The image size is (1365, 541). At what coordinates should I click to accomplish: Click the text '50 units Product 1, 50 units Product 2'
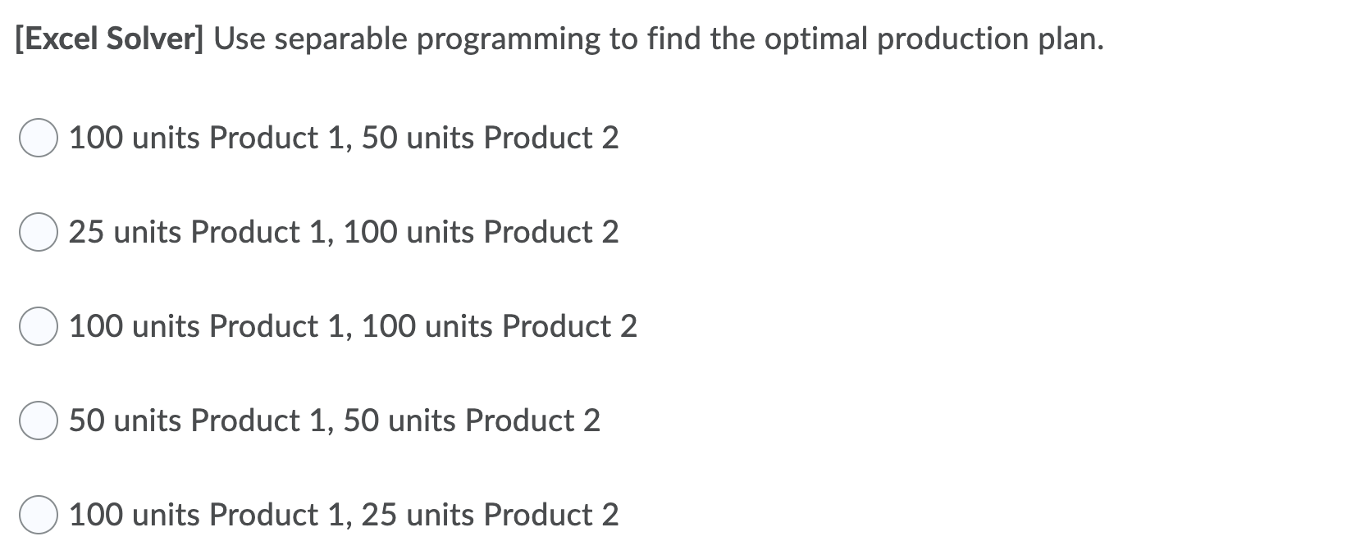(x=334, y=421)
